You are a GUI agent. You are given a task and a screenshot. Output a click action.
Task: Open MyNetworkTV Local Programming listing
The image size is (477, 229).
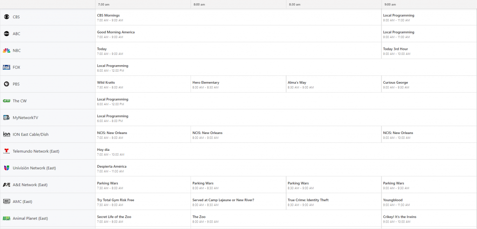[x=286, y=118]
